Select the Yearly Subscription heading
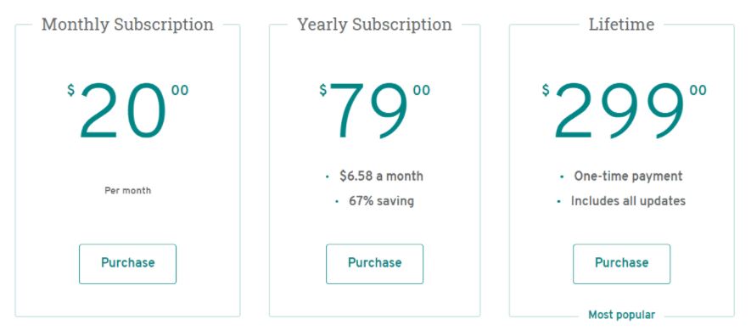Screen dimensions: 751x336 click(x=374, y=25)
